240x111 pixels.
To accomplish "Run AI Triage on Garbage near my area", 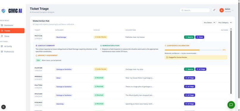I will pyautogui.click(x=201, y=69).
